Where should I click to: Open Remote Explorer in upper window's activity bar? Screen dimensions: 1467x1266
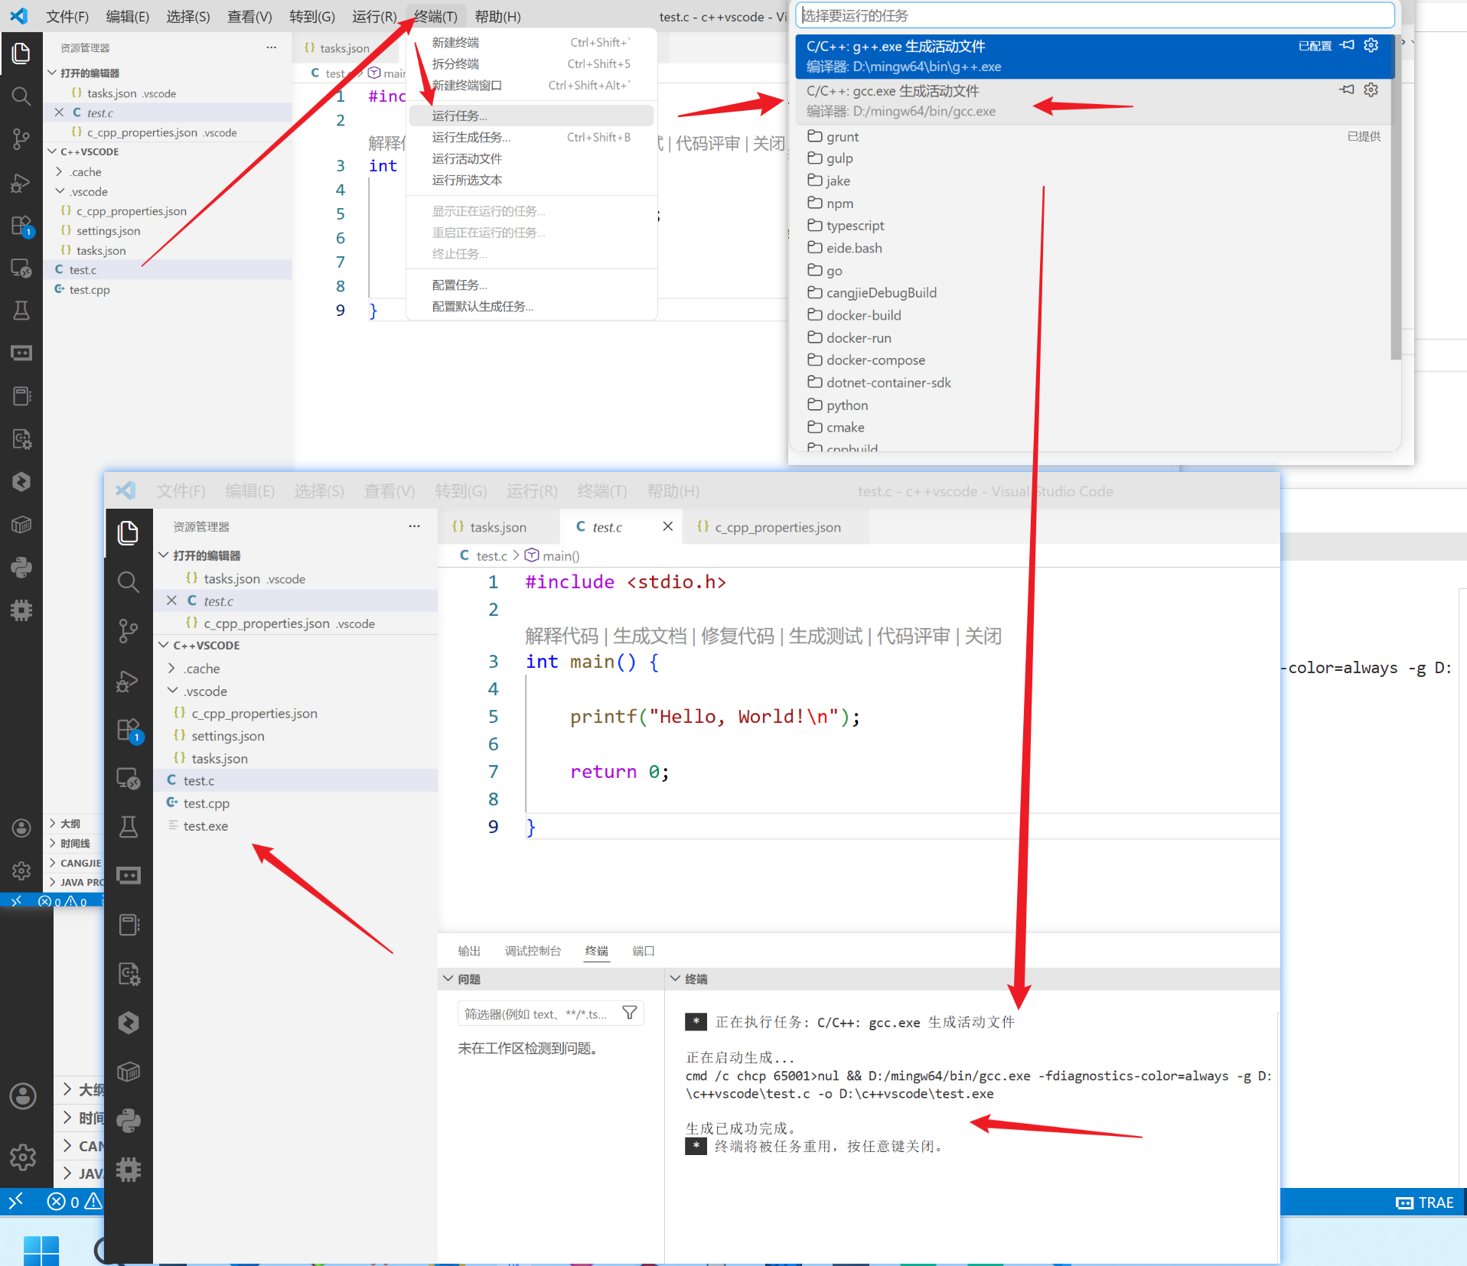point(21,268)
